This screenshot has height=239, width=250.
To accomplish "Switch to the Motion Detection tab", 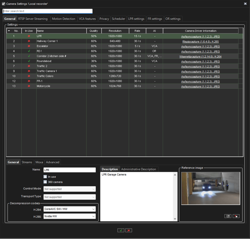I will pos(63,19).
